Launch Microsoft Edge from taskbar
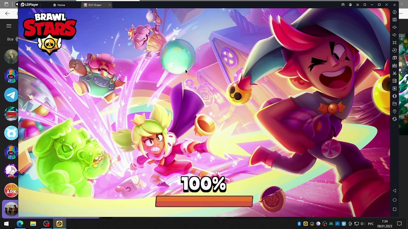The image size is (408, 229). (20, 224)
